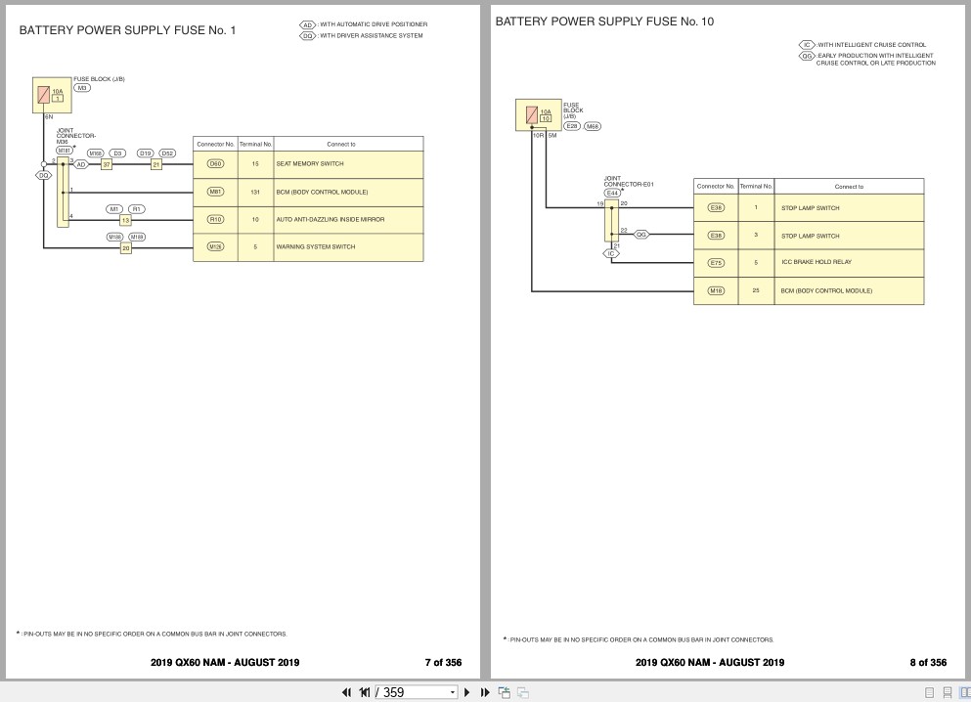Click left page footer 2019 QX60 NAM - AUGUST 2019
971x702 pixels.
225,662
